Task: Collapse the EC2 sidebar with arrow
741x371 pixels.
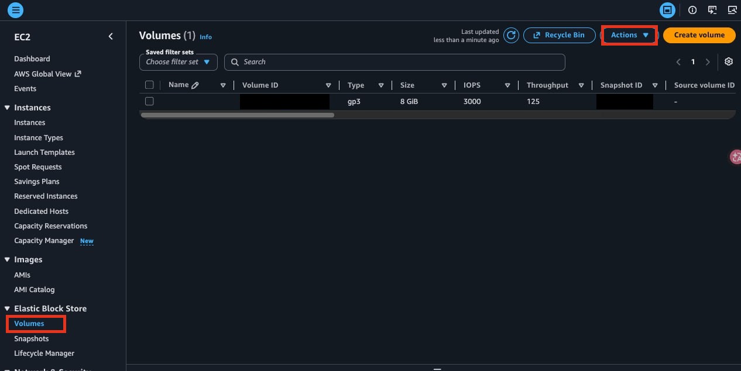Action: (111, 37)
